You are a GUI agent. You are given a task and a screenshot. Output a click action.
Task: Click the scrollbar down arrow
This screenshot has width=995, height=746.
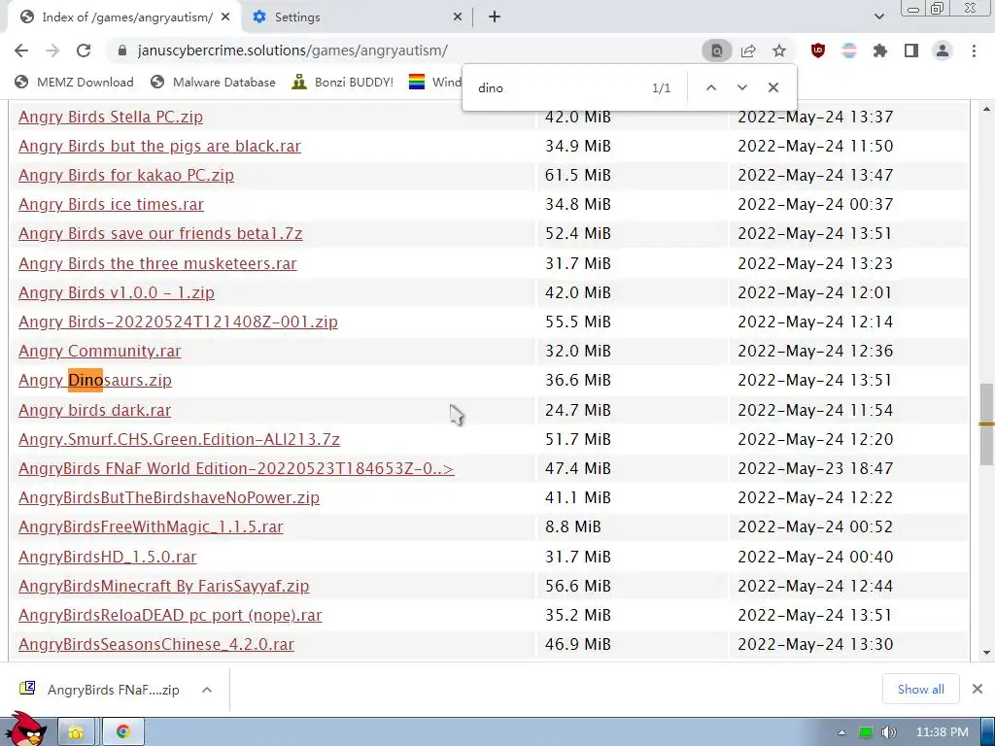point(986,652)
